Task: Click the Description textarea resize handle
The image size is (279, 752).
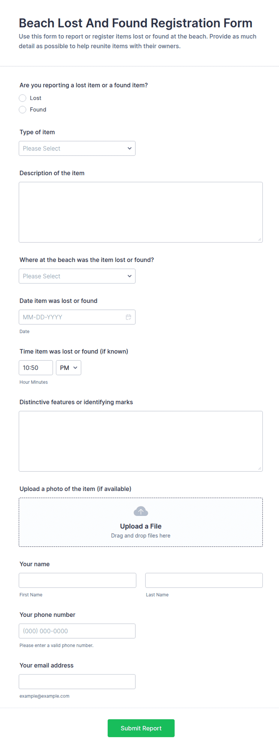Action: click(260, 239)
